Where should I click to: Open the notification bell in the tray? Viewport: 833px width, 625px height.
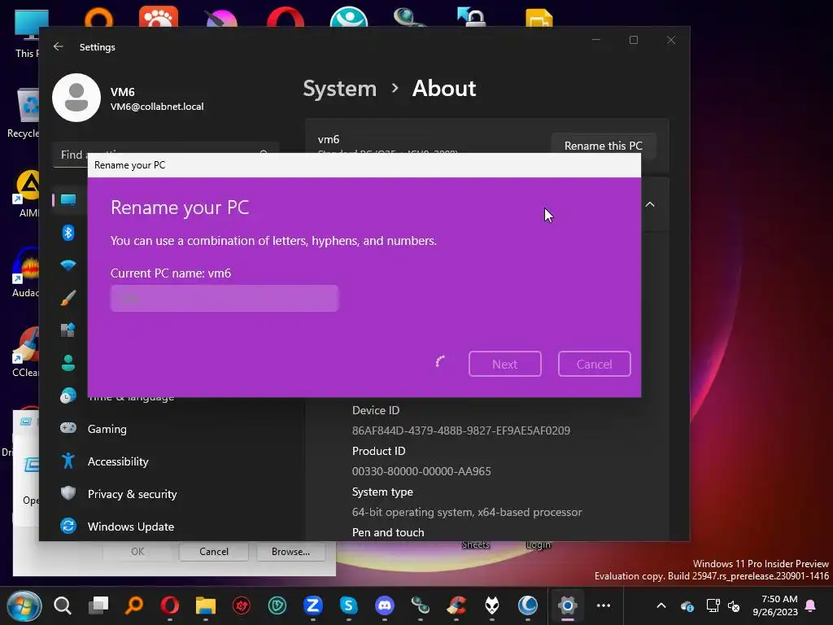[x=811, y=605]
